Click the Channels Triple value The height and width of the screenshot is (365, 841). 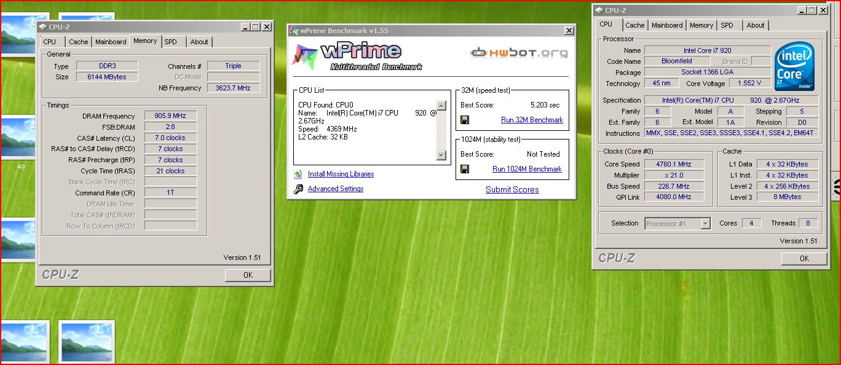[233, 66]
